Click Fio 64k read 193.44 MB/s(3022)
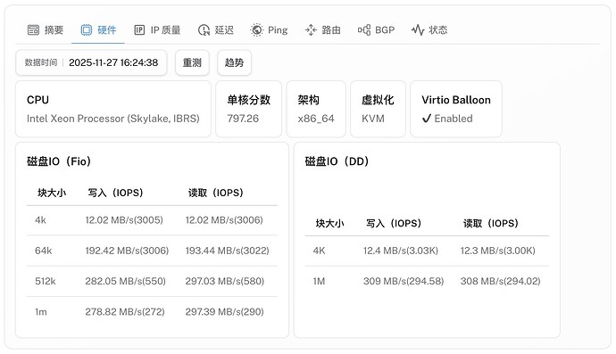Screen dimensions: 616x354 pos(227,251)
